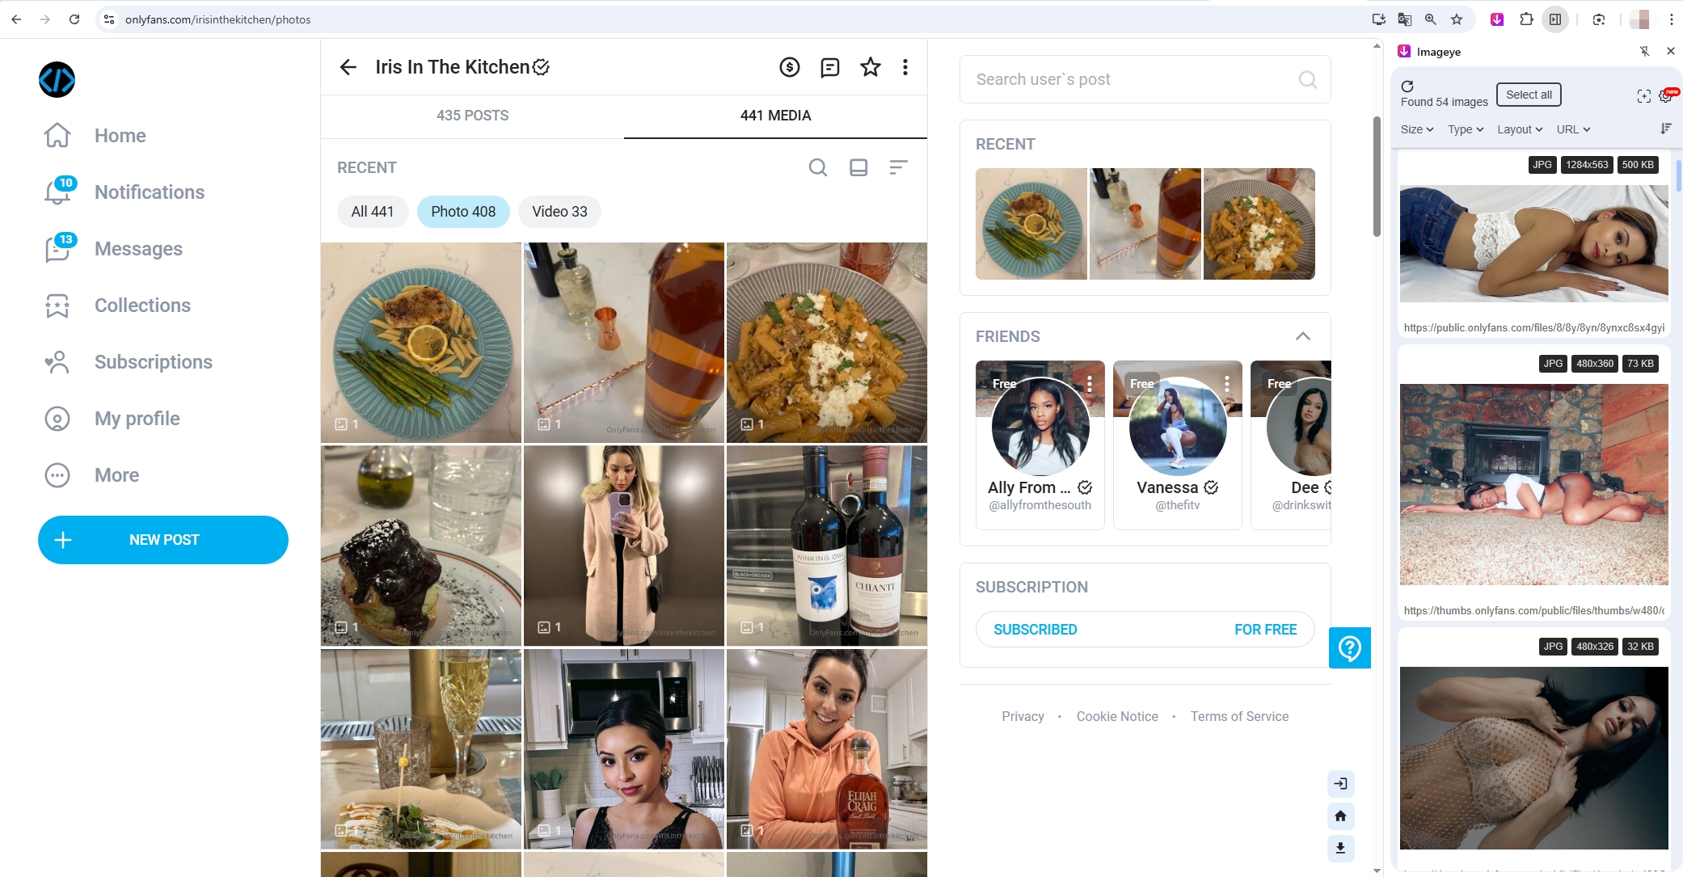The height and width of the screenshot is (877, 1683).
Task: Open Vanessa @thefitv friend card
Action: [1178, 445]
